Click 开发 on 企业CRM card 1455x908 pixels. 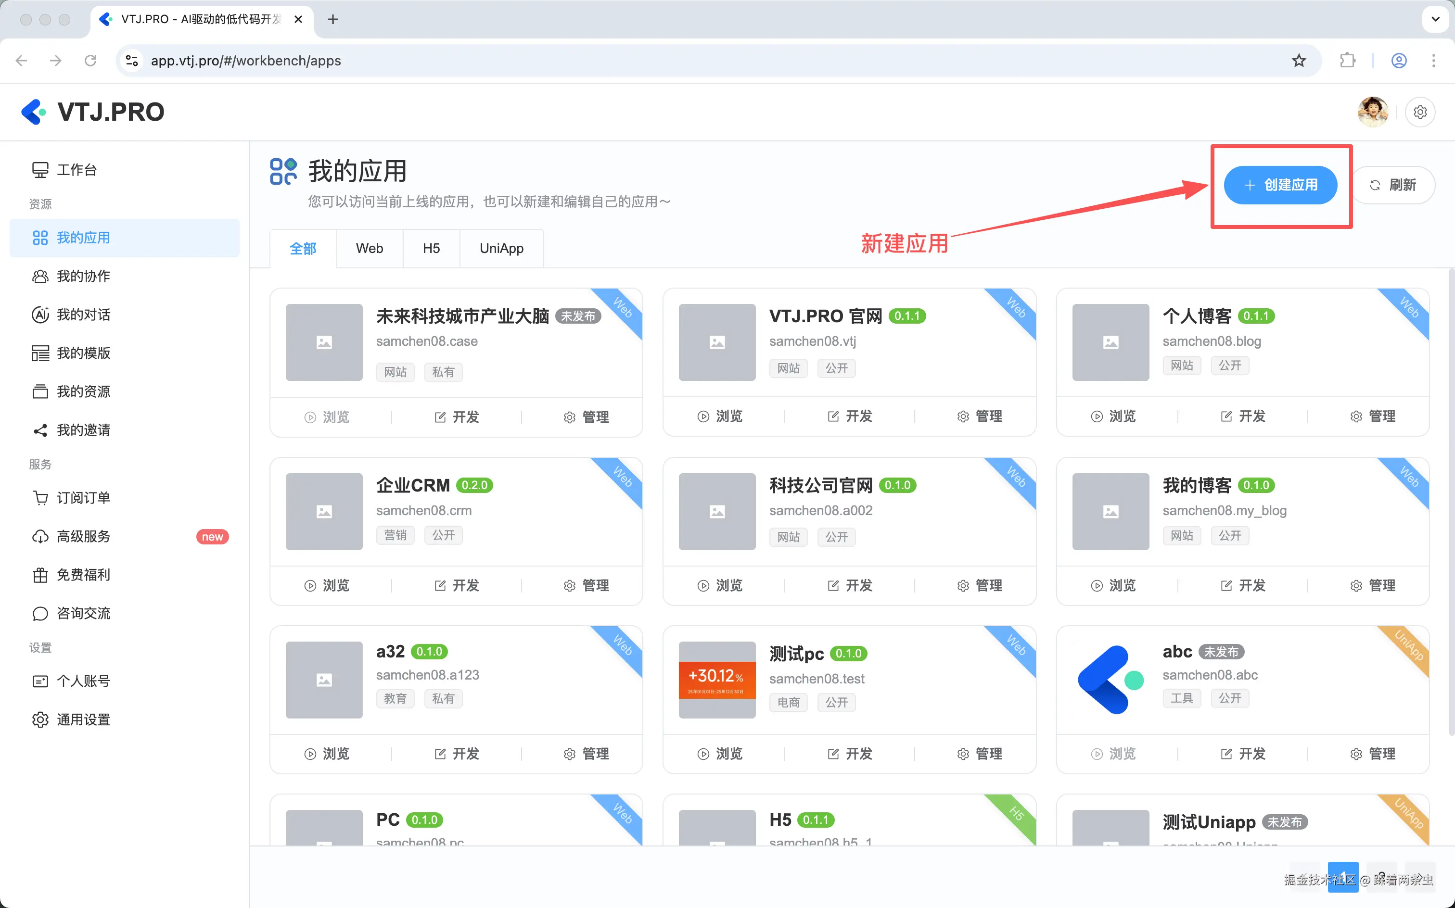tap(457, 585)
